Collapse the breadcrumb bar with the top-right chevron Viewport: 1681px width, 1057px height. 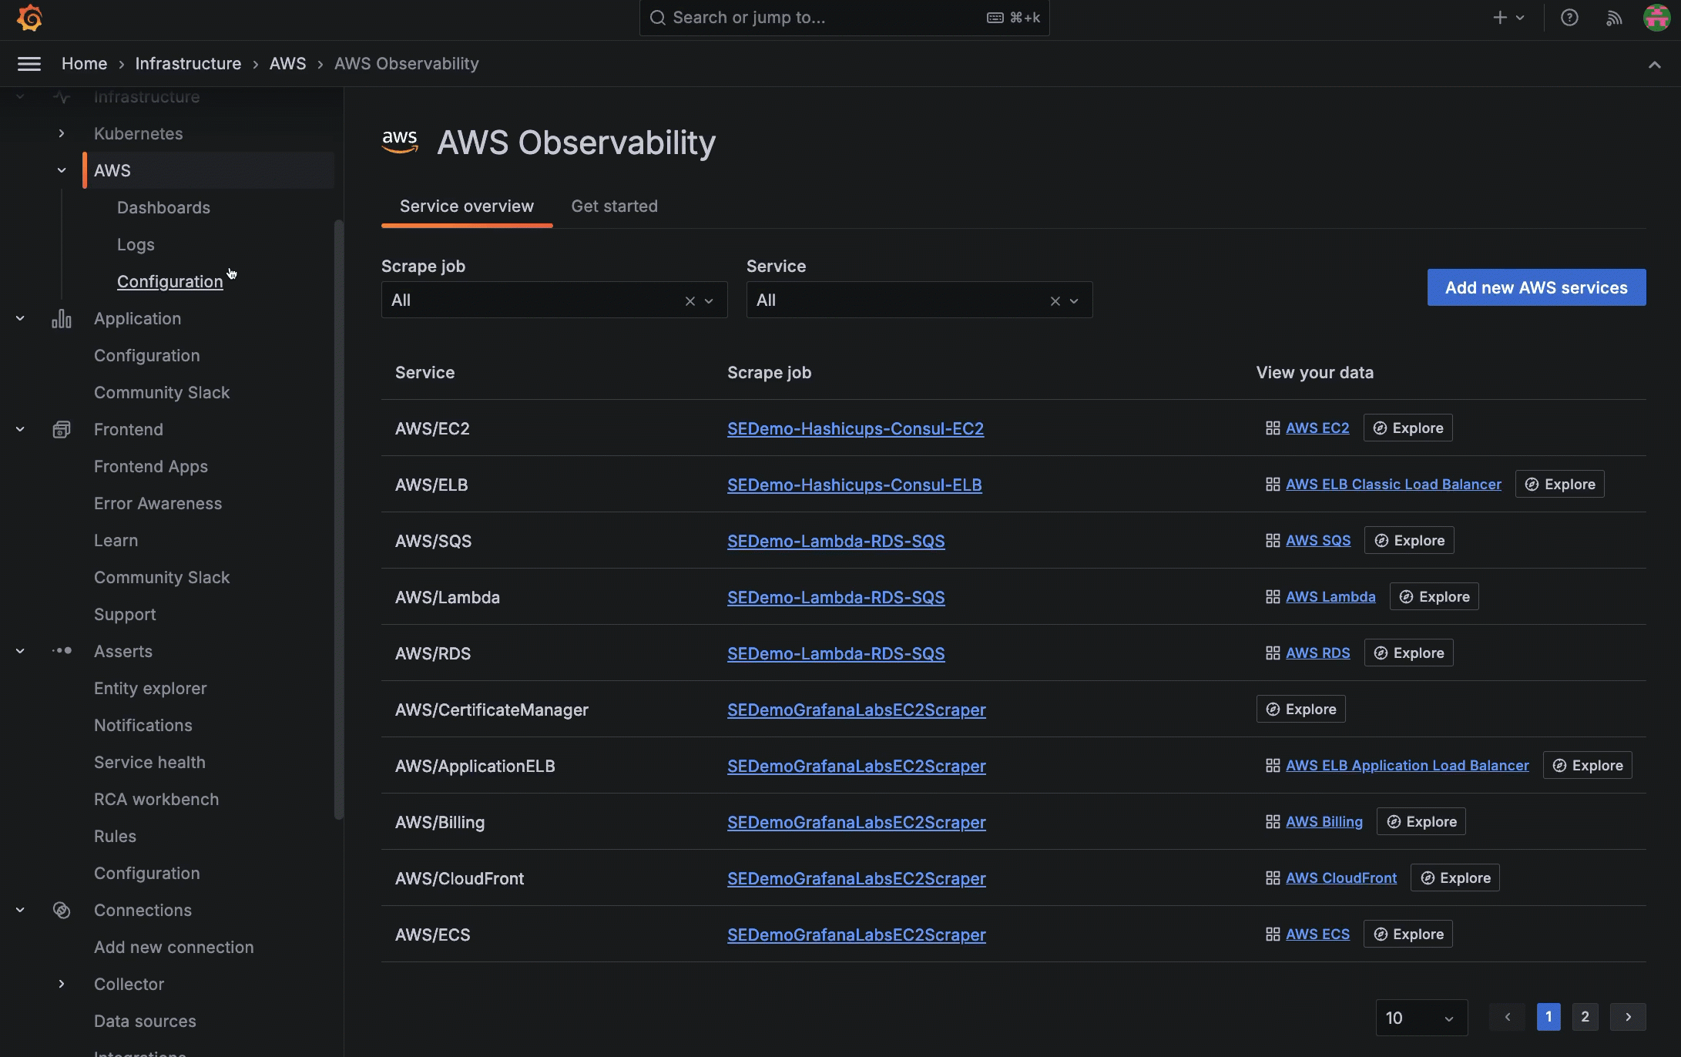point(1655,65)
